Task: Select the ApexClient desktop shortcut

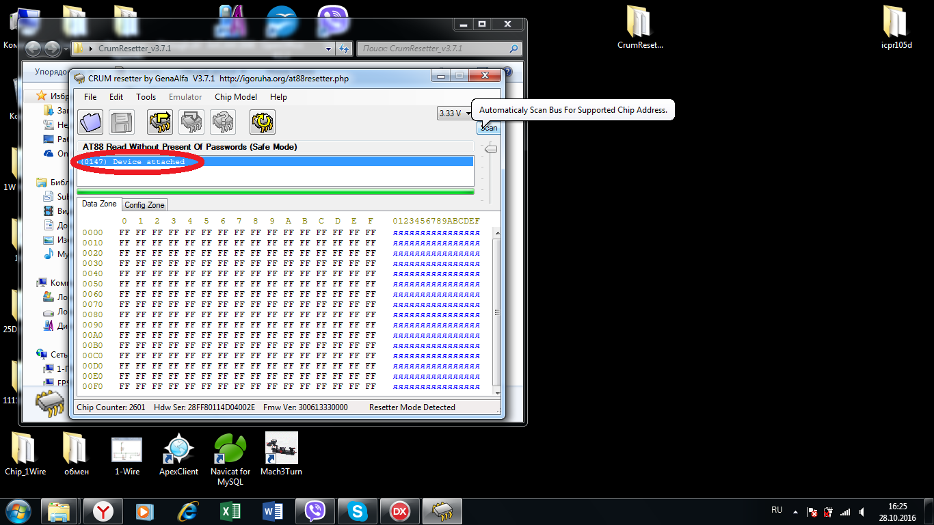Action: pyautogui.click(x=178, y=454)
